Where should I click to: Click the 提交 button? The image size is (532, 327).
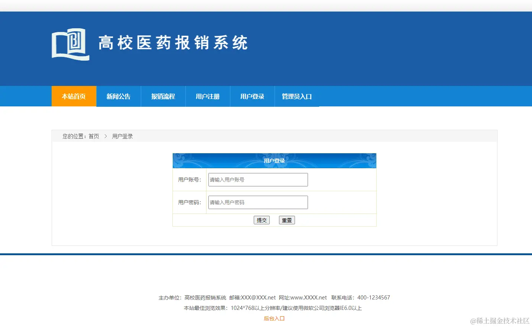262,220
